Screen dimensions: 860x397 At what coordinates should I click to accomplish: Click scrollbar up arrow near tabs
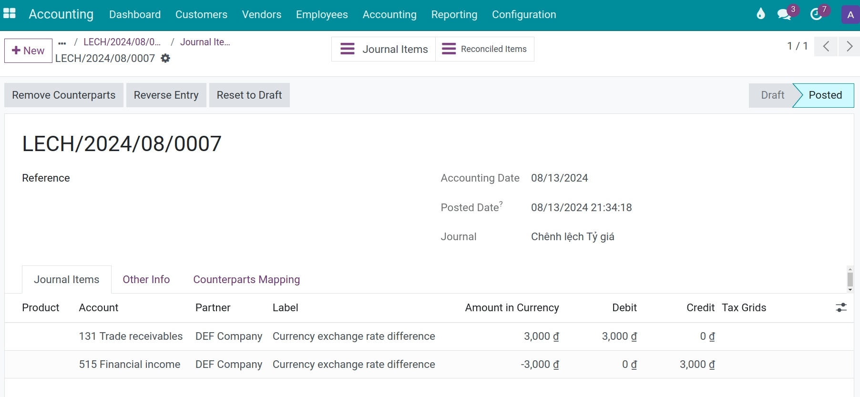click(850, 269)
